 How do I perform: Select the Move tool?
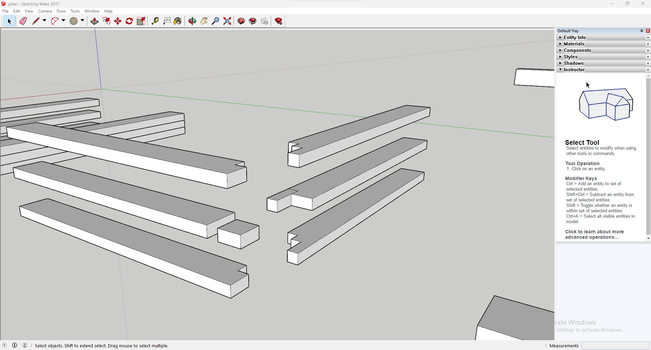[x=118, y=21]
